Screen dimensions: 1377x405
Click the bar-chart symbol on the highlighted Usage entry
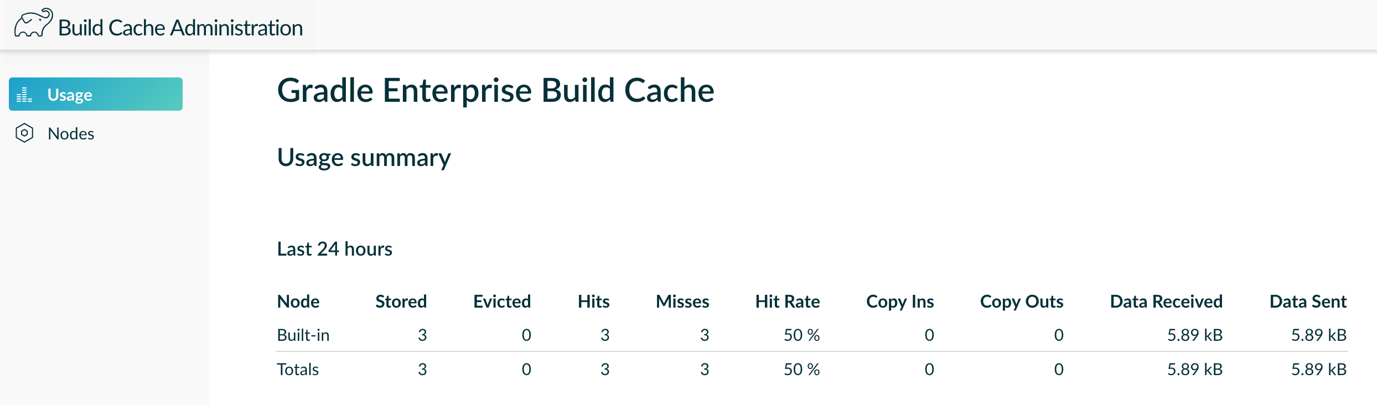(x=24, y=94)
